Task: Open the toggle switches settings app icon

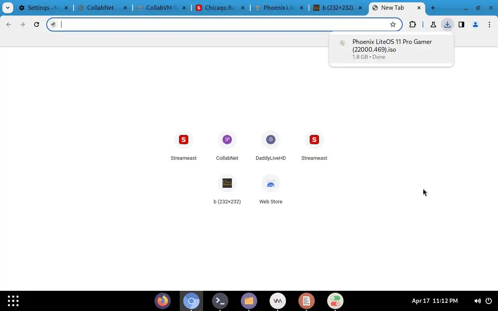Action: (x=335, y=301)
